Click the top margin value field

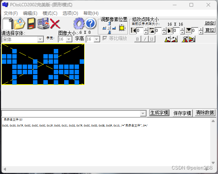coord(158,30)
